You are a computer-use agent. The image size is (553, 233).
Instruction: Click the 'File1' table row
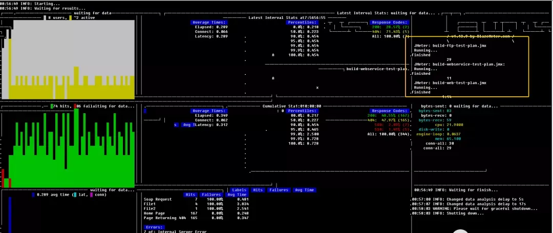pos(196,204)
